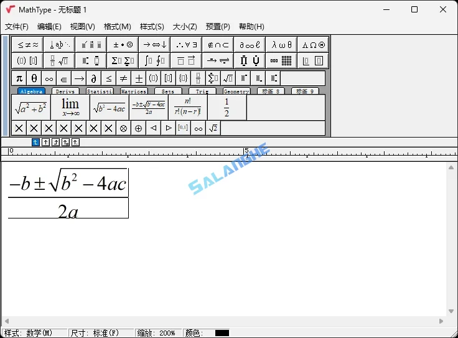Click the 缩放: 200% zoom status field

pos(157,333)
